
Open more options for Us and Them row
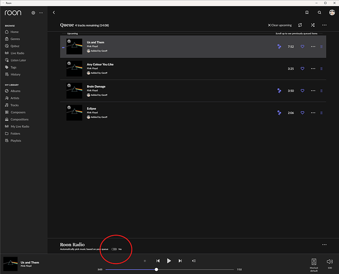point(313,47)
